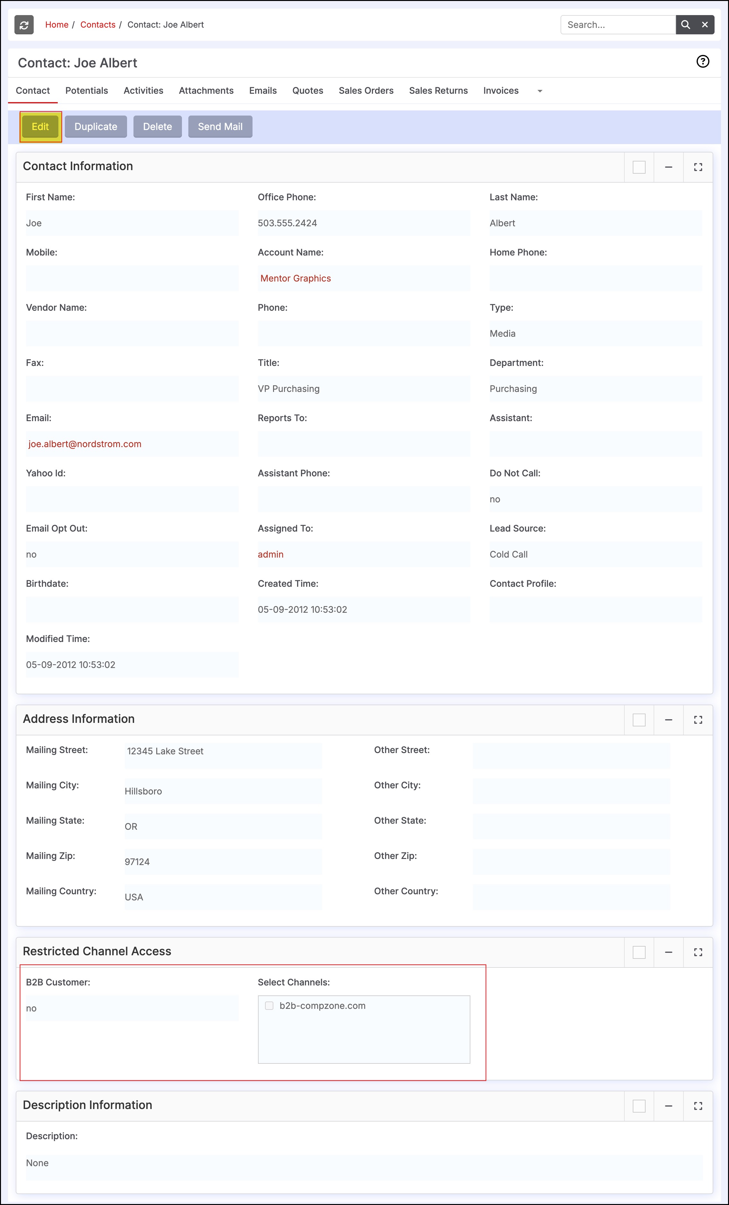Open the Quotes tab

coord(307,91)
